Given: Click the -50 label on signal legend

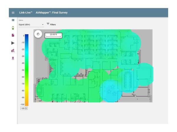Looking at the screenshot, I should click(x=22, y=70).
